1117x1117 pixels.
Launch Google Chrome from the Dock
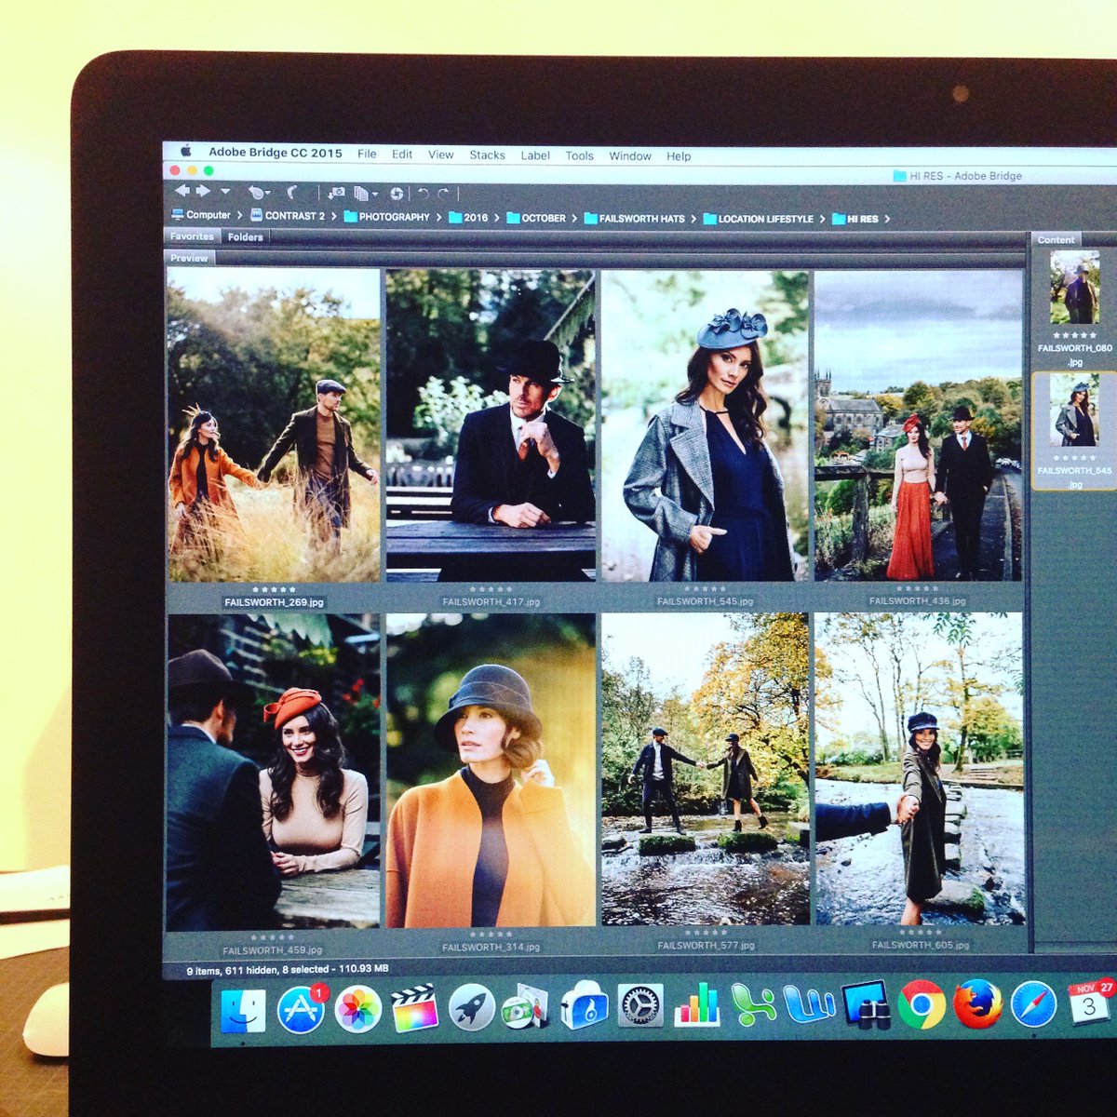pos(922,1004)
